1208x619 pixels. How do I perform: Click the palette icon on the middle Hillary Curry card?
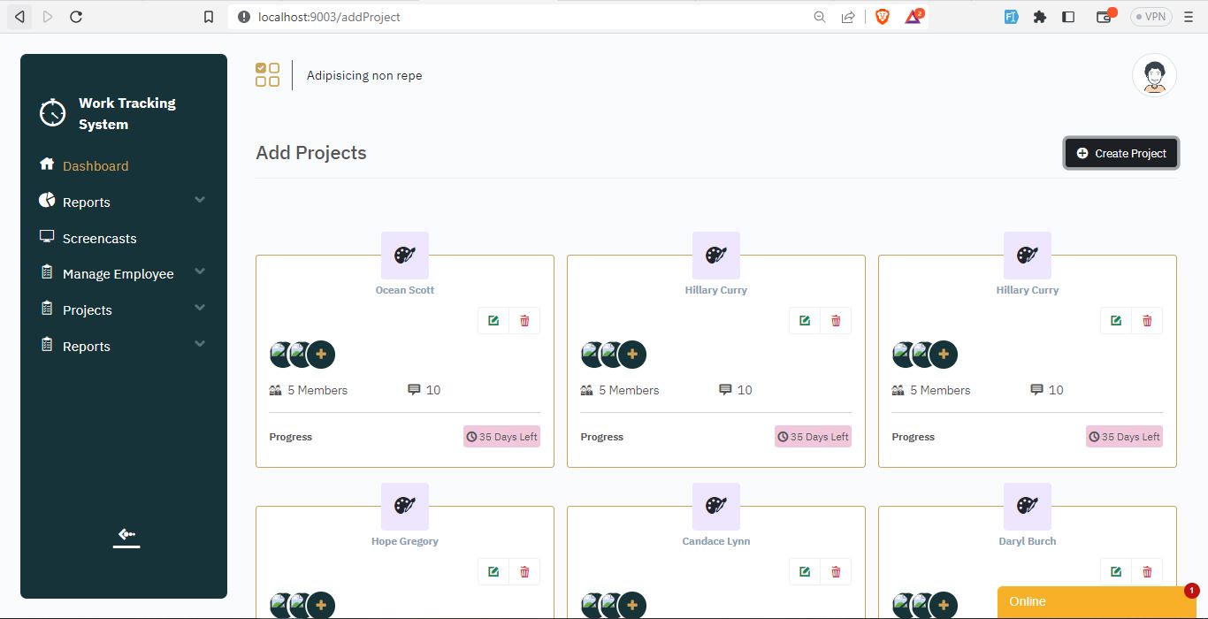point(716,256)
